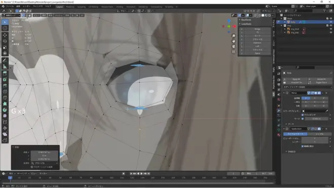Toggle the Clipping checkbox in Mirror modifier
334x188 pixels.
click(303, 115)
